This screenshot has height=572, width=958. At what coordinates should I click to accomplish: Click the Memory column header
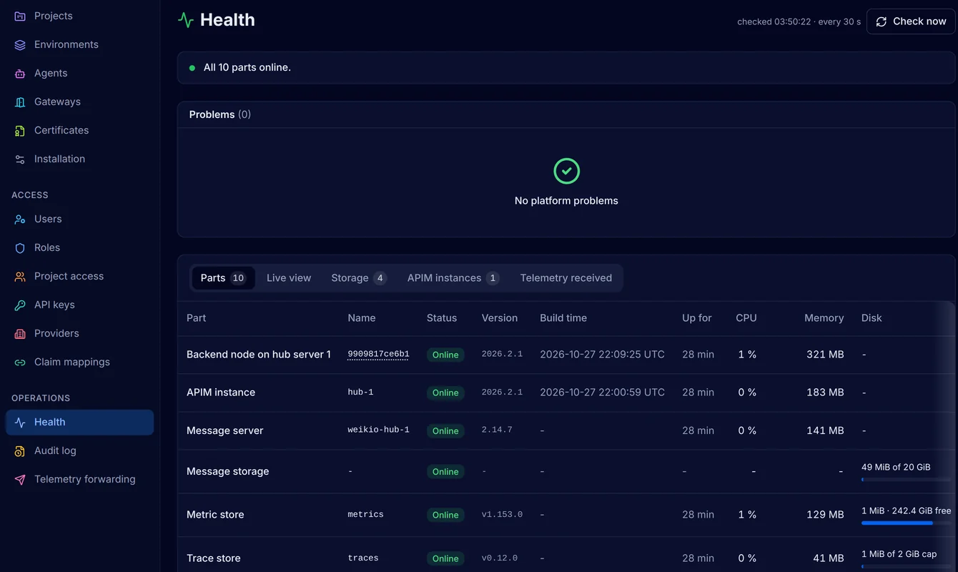824,318
